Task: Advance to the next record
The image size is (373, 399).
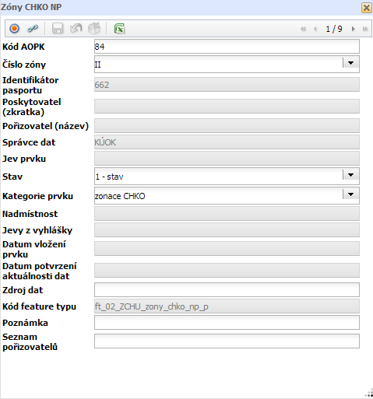Action: [353, 29]
